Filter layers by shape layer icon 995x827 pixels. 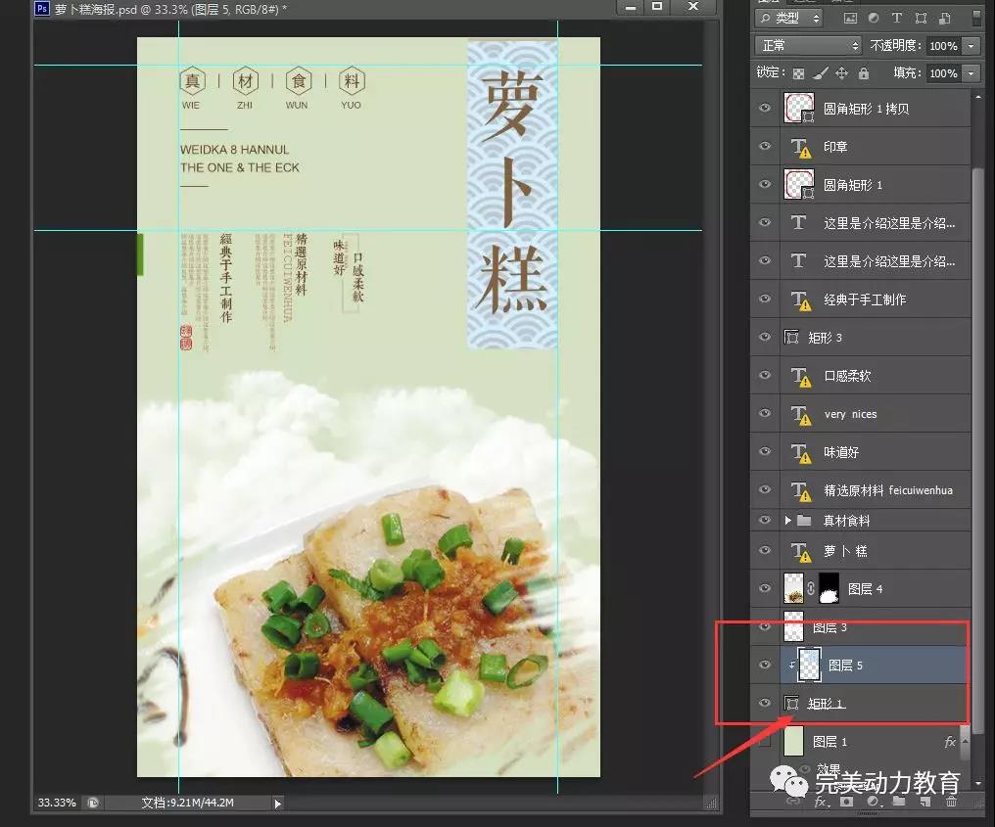(921, 19)
